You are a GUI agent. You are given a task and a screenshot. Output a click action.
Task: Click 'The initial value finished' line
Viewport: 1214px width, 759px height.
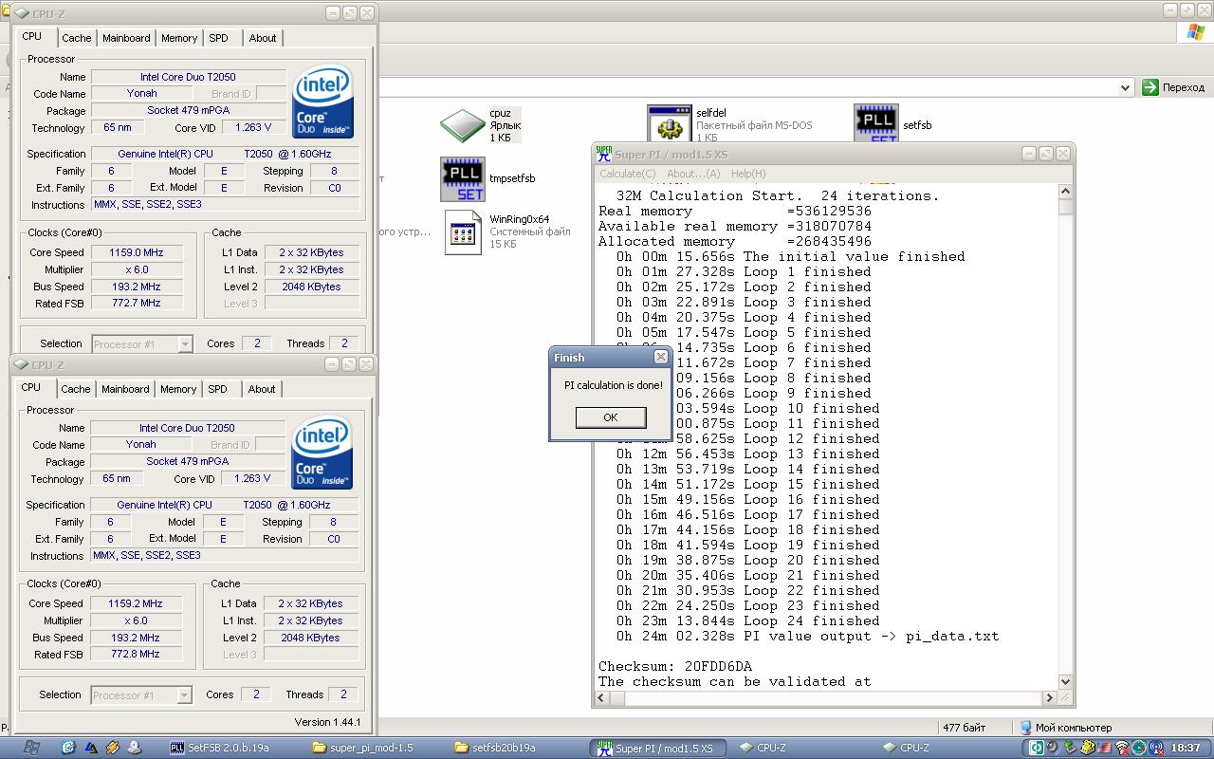(790, 256)
